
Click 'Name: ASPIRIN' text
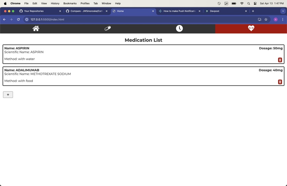(17, 48)
